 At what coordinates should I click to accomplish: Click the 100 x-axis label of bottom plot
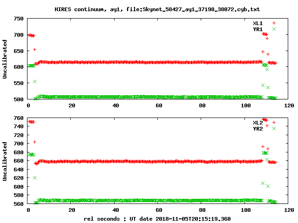(x=245, y=210)
